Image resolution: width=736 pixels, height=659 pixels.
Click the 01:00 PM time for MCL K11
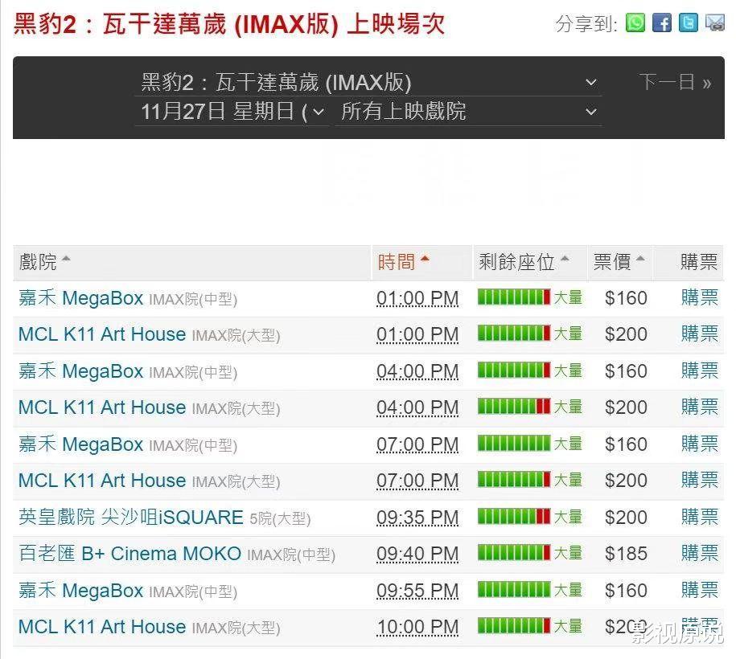417,335
